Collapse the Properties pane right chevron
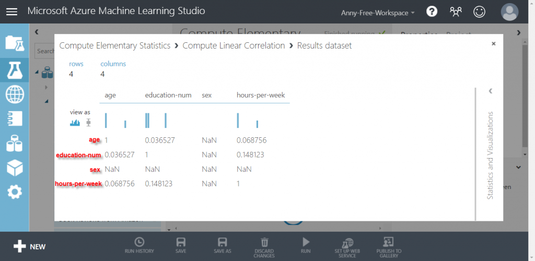This screenshot has height=261, width=535. pos(519,33)
